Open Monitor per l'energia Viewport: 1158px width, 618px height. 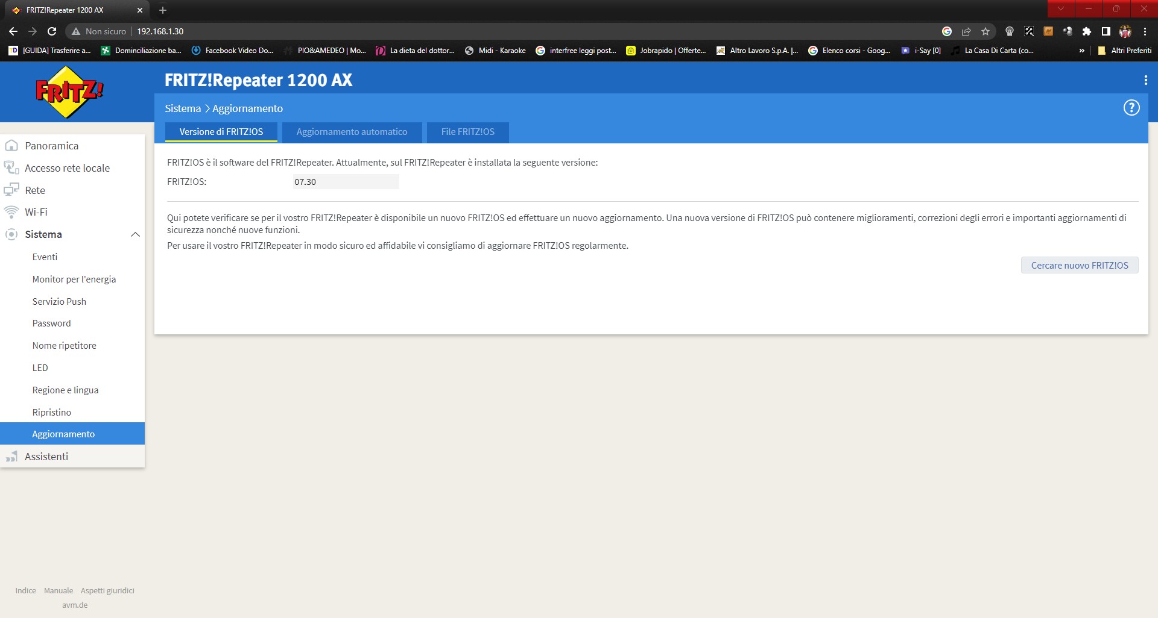click(74, 279)
